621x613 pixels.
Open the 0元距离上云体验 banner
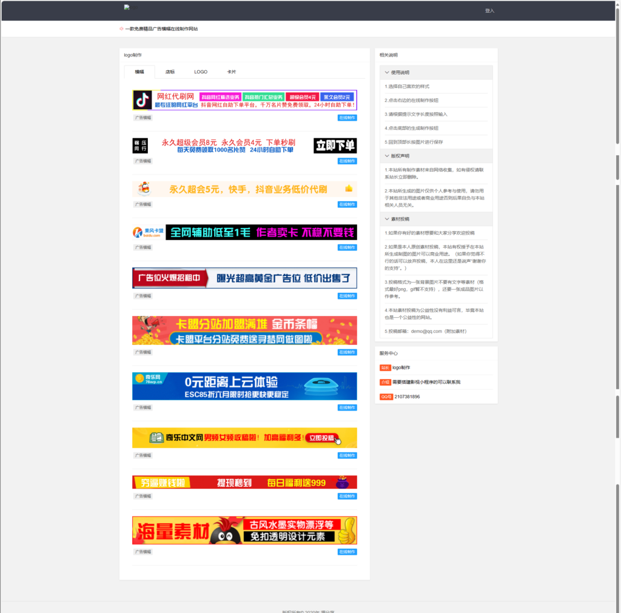click(x=245, y=386)
